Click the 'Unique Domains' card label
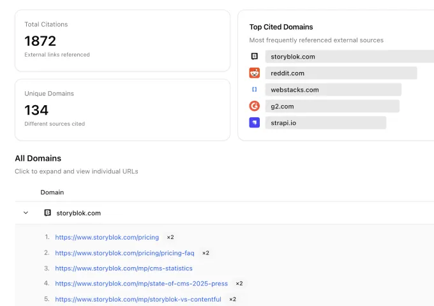 (x=49, y=94)
